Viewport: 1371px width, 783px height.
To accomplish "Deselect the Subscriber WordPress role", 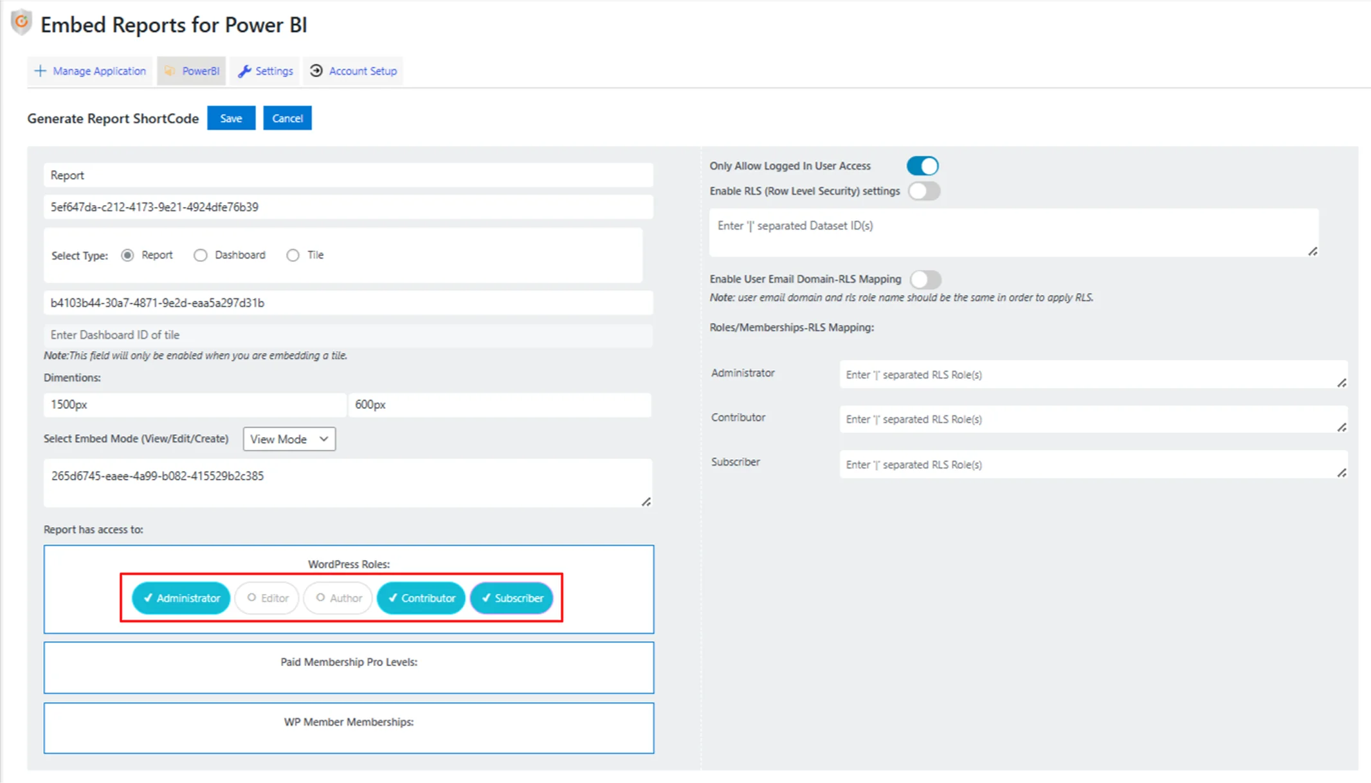I will point(512,598).
